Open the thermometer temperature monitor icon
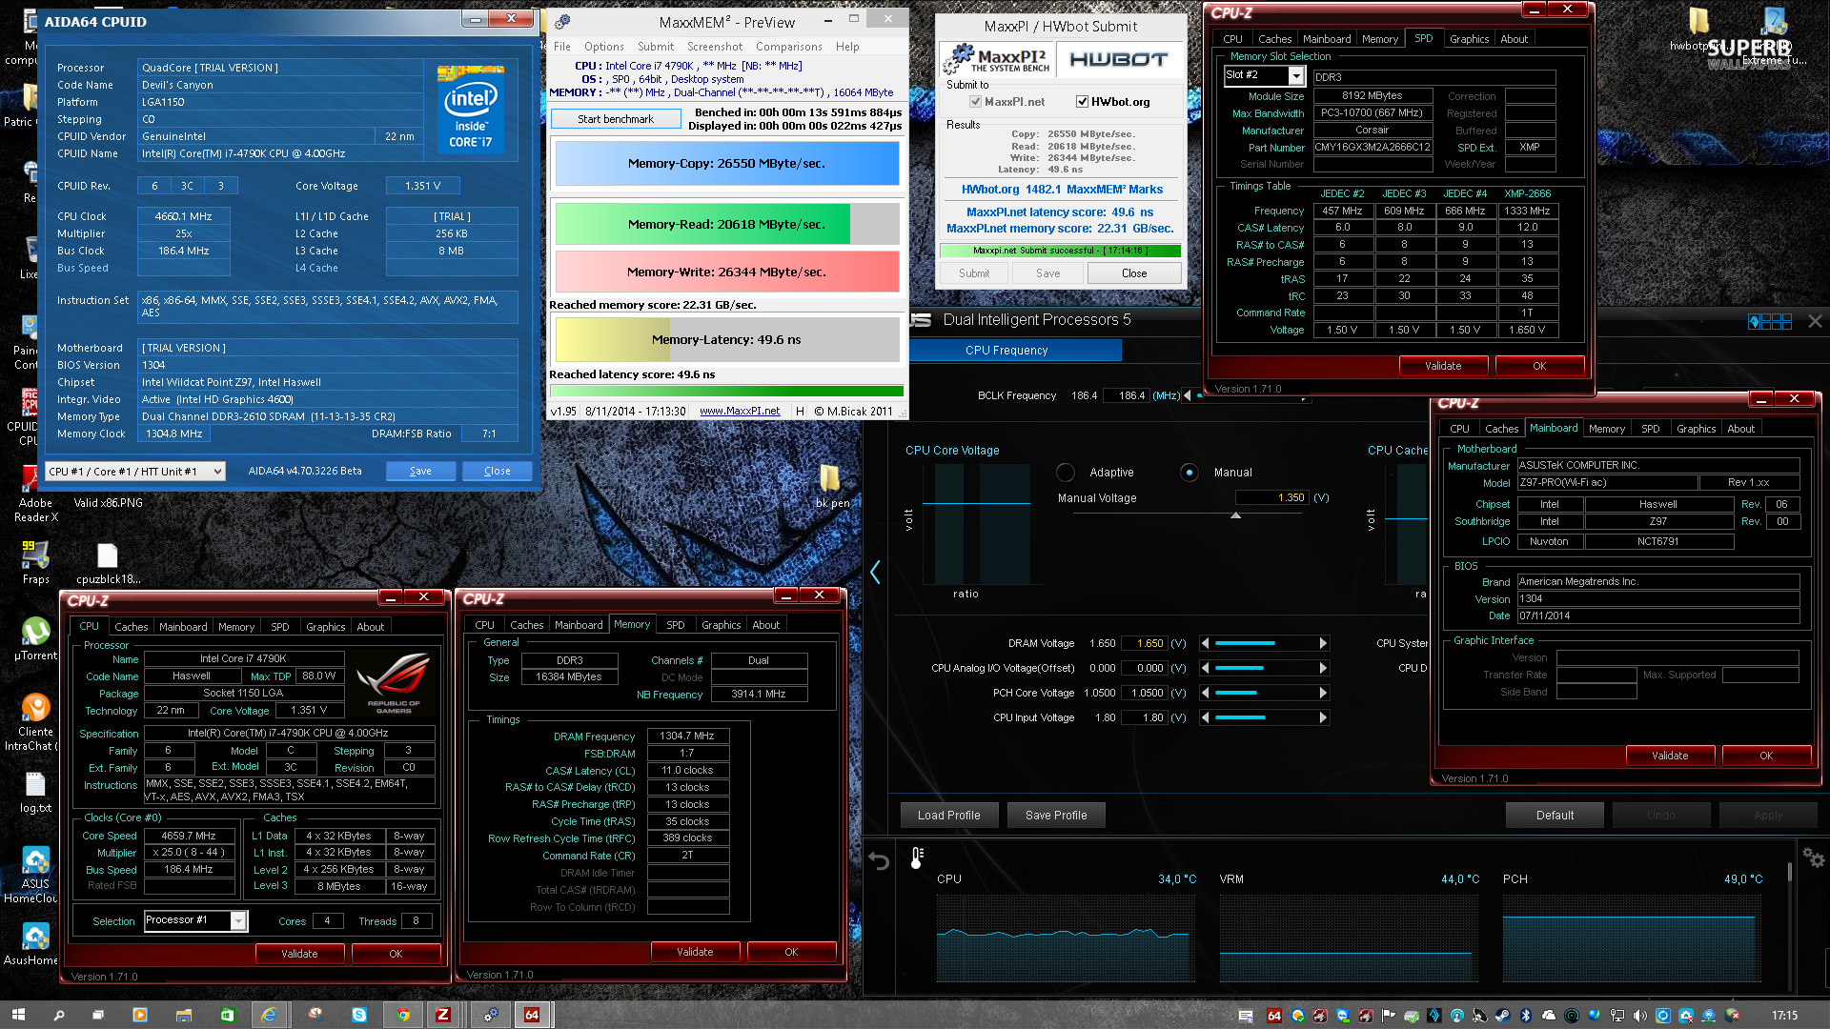Screen dimensions: 1830x1029 pos(917,857)
